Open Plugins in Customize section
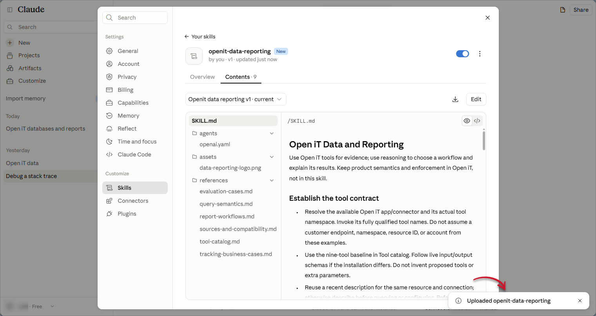Screen dimensions: 596x316 135,214
